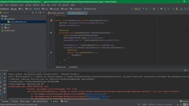Screen dimensions: 189x106
Task: Click MainActivity in editor bottom breadcrumb
Action: coord(61,67)
